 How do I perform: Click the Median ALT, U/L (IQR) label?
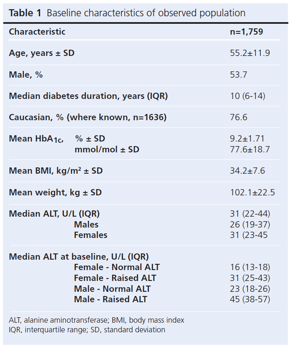click(54, 214)
